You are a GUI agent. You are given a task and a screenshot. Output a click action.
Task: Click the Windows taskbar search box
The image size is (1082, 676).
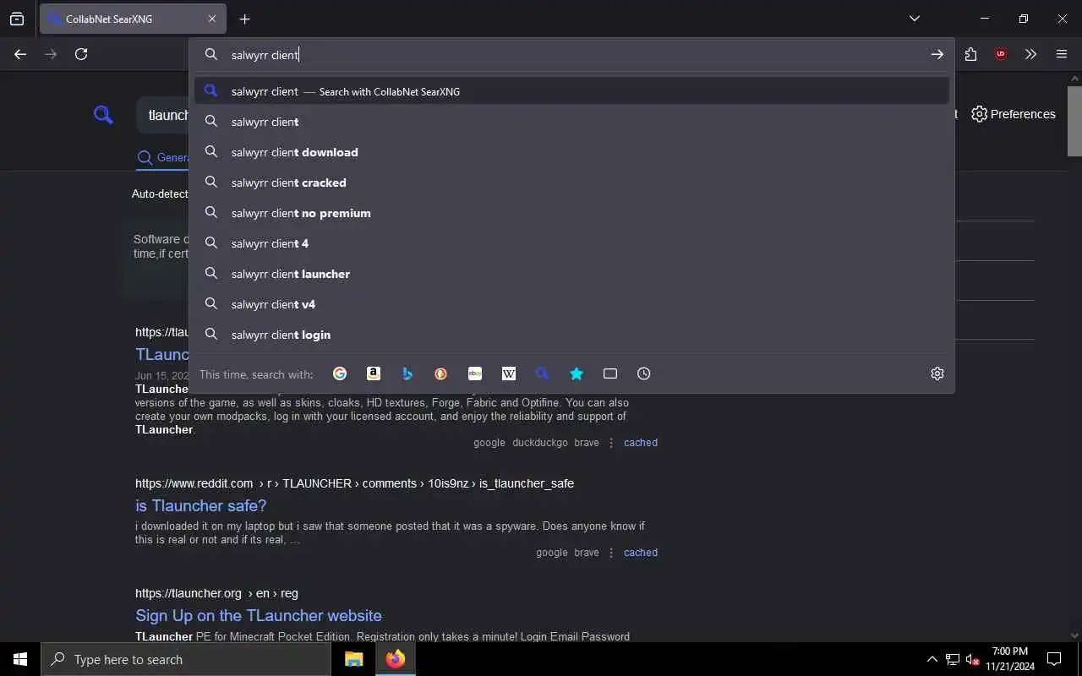[186, 659]
